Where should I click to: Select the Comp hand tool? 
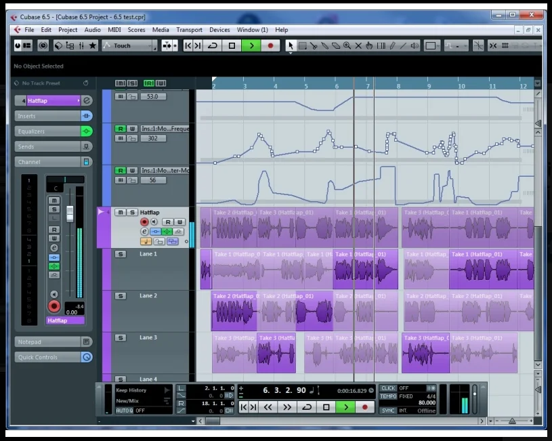point(369,46)
